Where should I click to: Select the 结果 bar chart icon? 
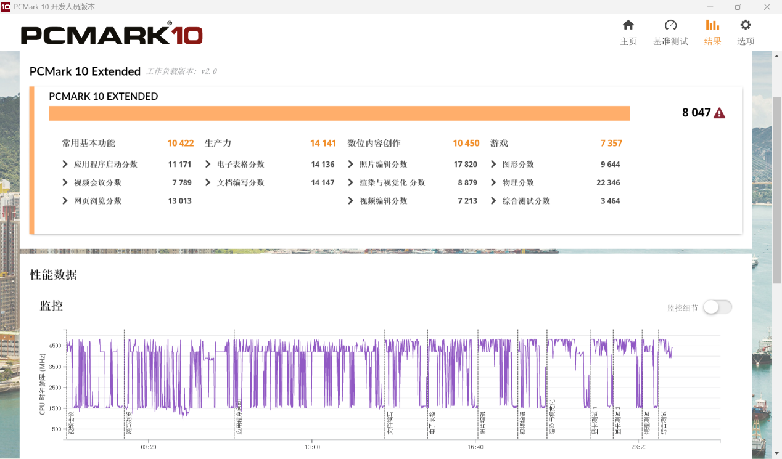coord(712,25)
